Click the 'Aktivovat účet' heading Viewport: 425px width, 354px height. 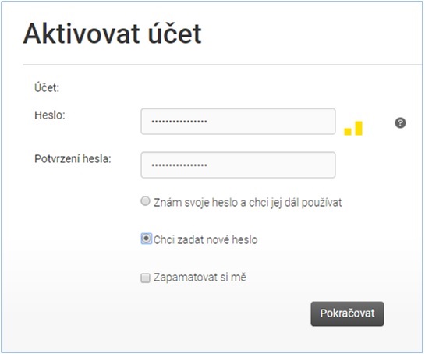(x=112, y=34)
